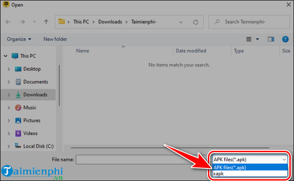Image resolution: width=294 pixels, height=181 pixels.
Task: Click the file list horizontal scrollbar
Action: (170, 147)
